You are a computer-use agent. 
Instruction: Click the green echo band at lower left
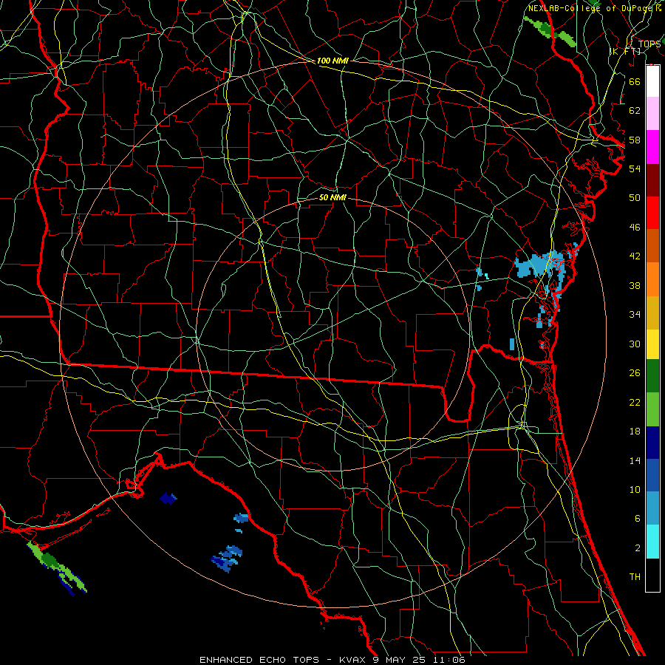click(57, 569)
